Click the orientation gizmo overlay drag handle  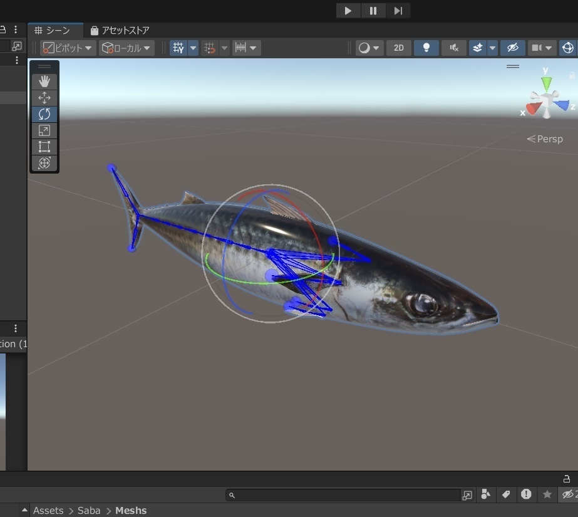click(513, 66)
